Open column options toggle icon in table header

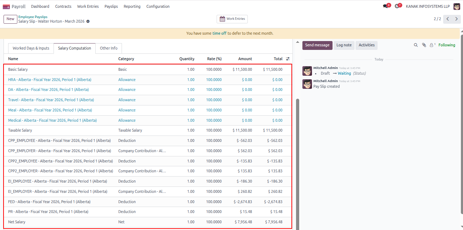tap(288, 59)
